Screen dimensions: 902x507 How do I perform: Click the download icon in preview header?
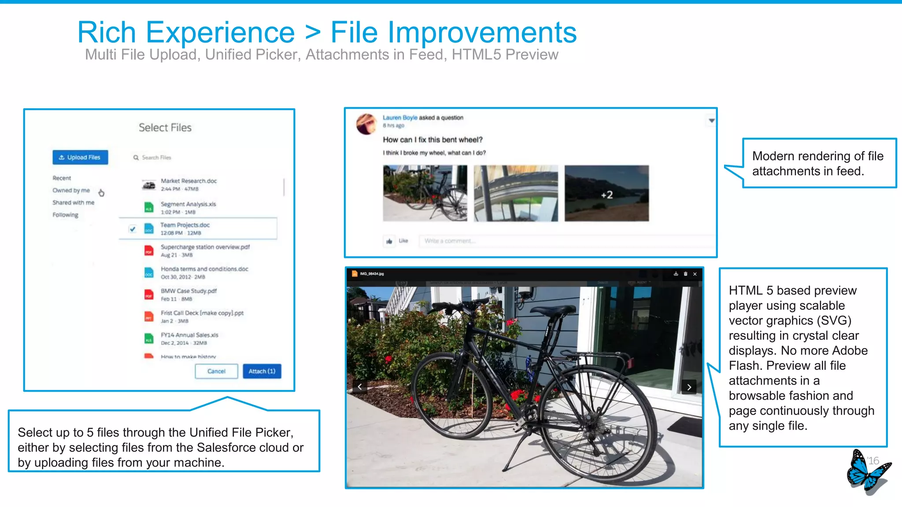pos(676,274)
